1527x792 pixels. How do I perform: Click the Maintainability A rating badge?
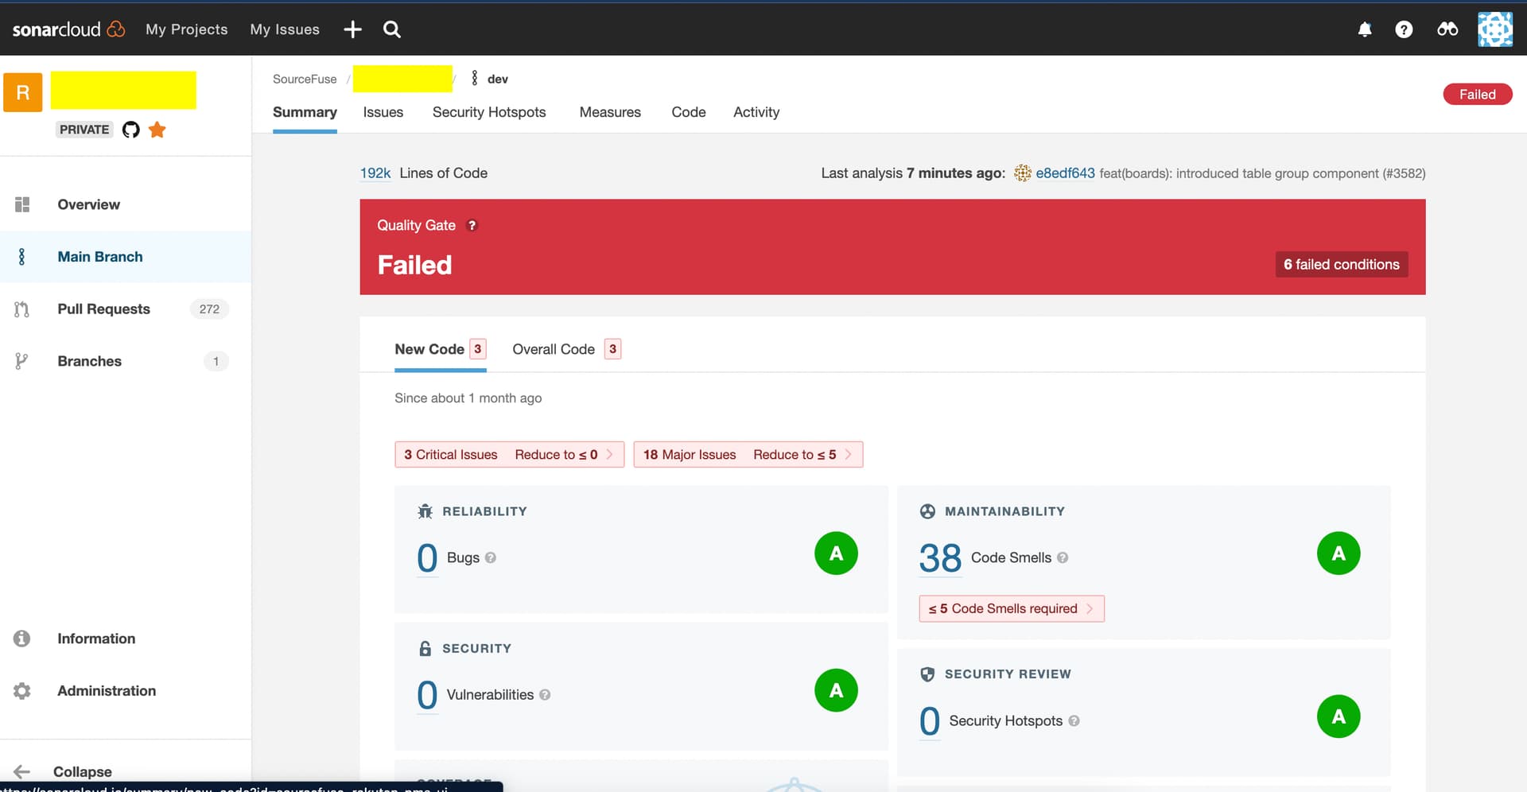pos(1339,553)
